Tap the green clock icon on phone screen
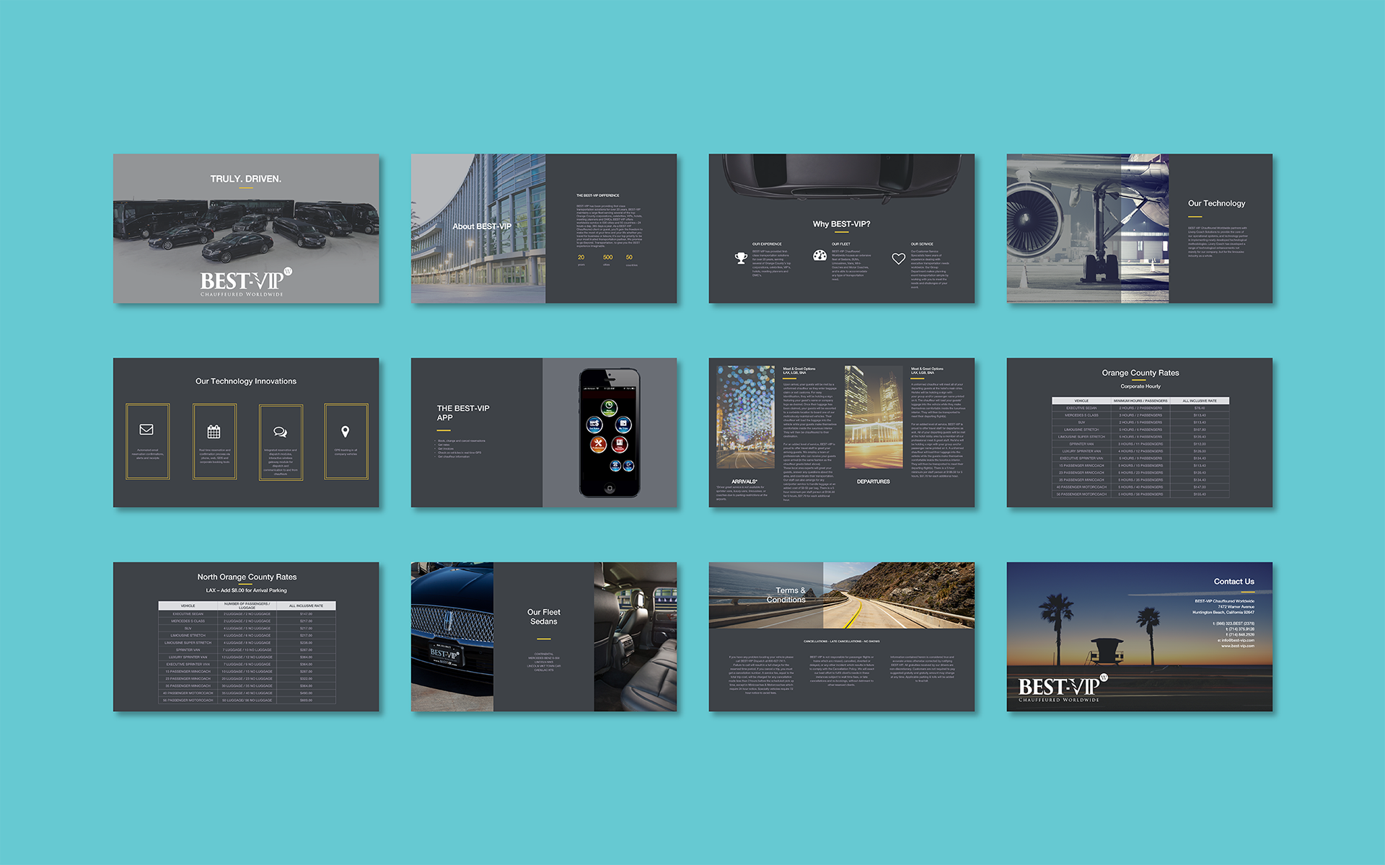The image size is (1385, 865). coord(610,407)
